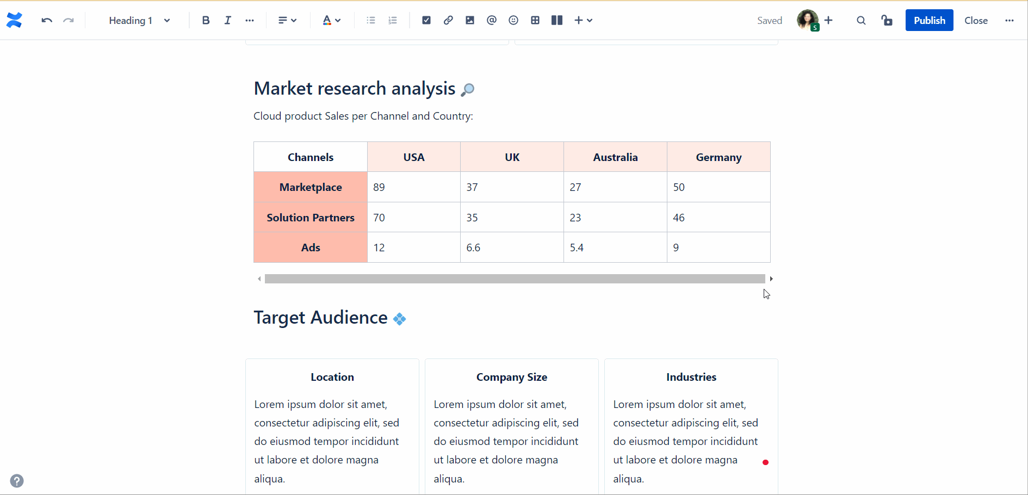Insert a table with the table icon
Viewport: 1028px width, 495px height.
(x=535, y=21)
